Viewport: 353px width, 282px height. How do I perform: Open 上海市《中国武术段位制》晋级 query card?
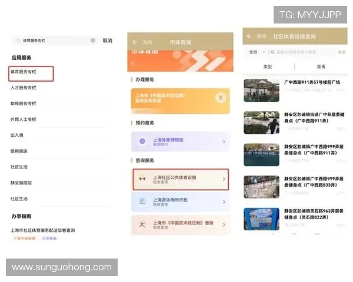181,225
